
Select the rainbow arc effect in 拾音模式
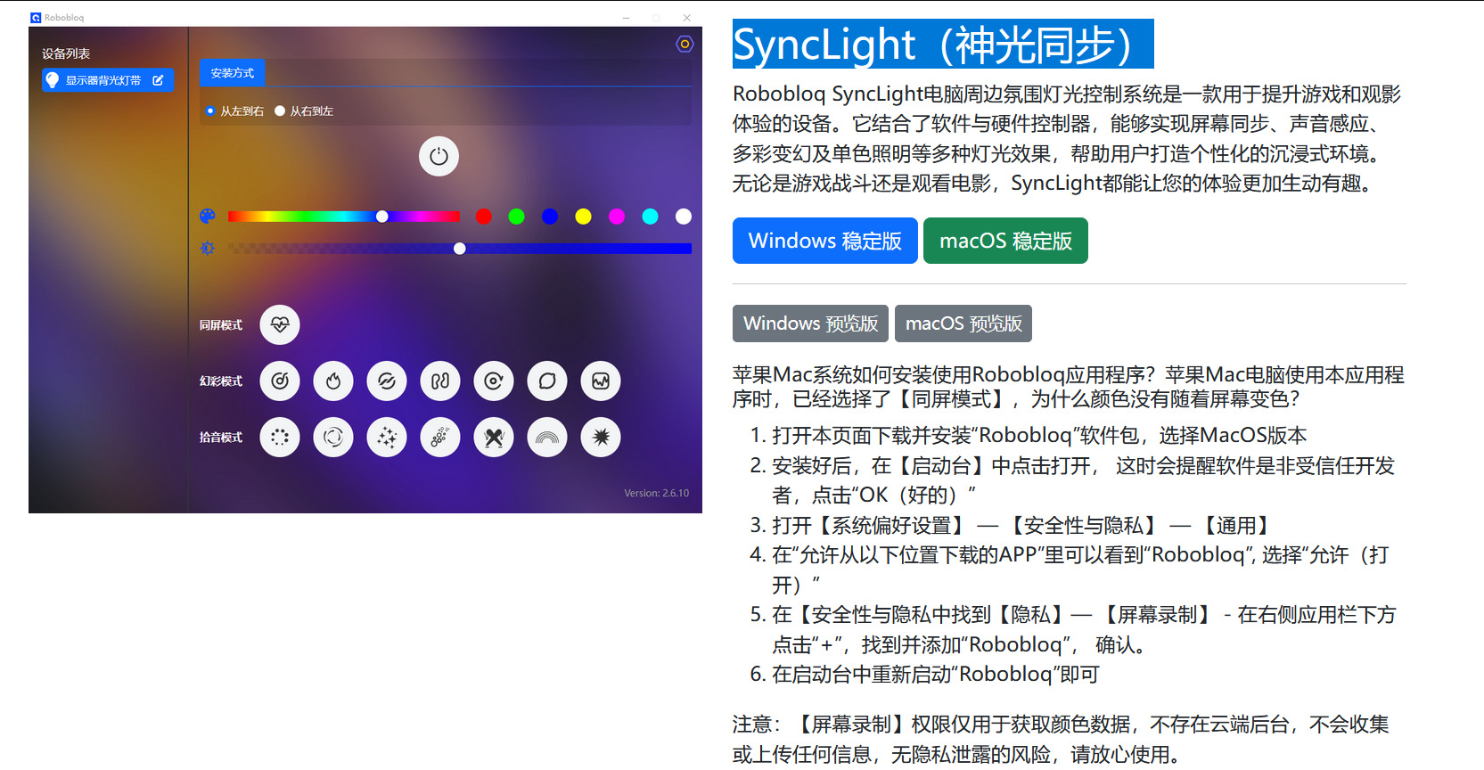tap(547, 438)
